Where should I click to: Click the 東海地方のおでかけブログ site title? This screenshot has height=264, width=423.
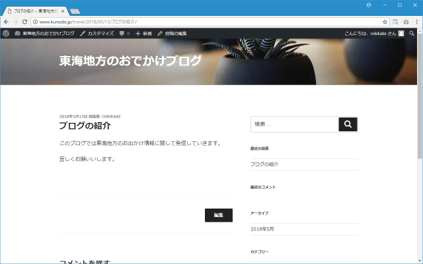click(x=130, y=61)
